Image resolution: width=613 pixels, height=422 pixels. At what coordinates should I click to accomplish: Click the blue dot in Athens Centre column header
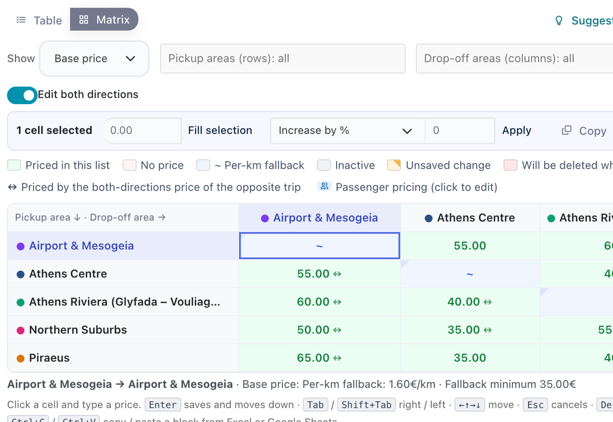[429, 218]
